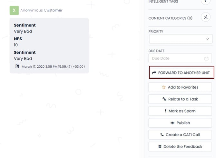Click the Intelligent Tags round icon
The image size is (216, 158).
(x=206, y=1)
